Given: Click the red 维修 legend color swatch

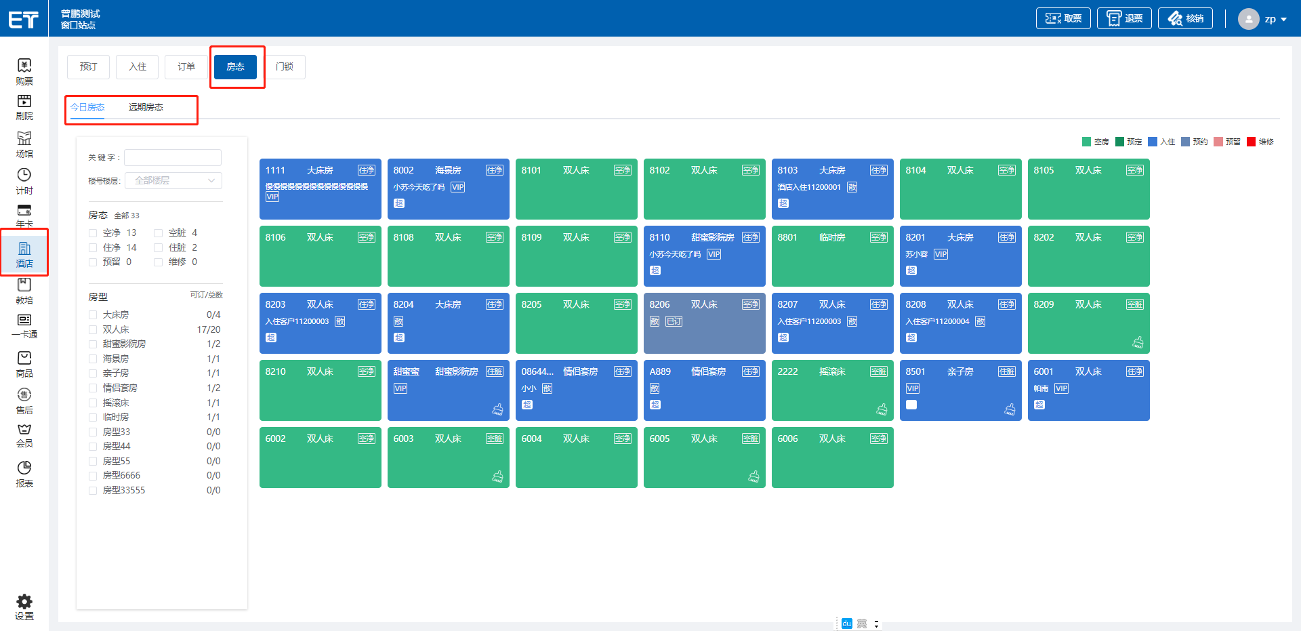Looking at the screenshot, I should pyautogui.click(x=1252, y=142).
